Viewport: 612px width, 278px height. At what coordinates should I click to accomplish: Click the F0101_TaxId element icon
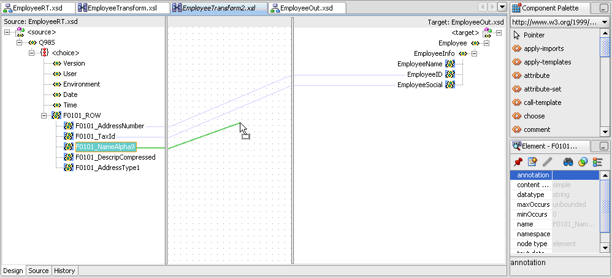pyautogui.click(x=69, y=136)
